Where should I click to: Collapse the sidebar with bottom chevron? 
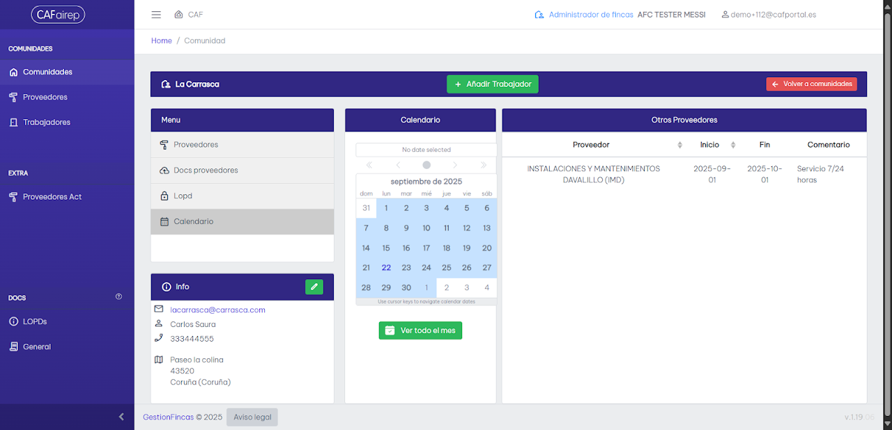click(x=121, y=417)
